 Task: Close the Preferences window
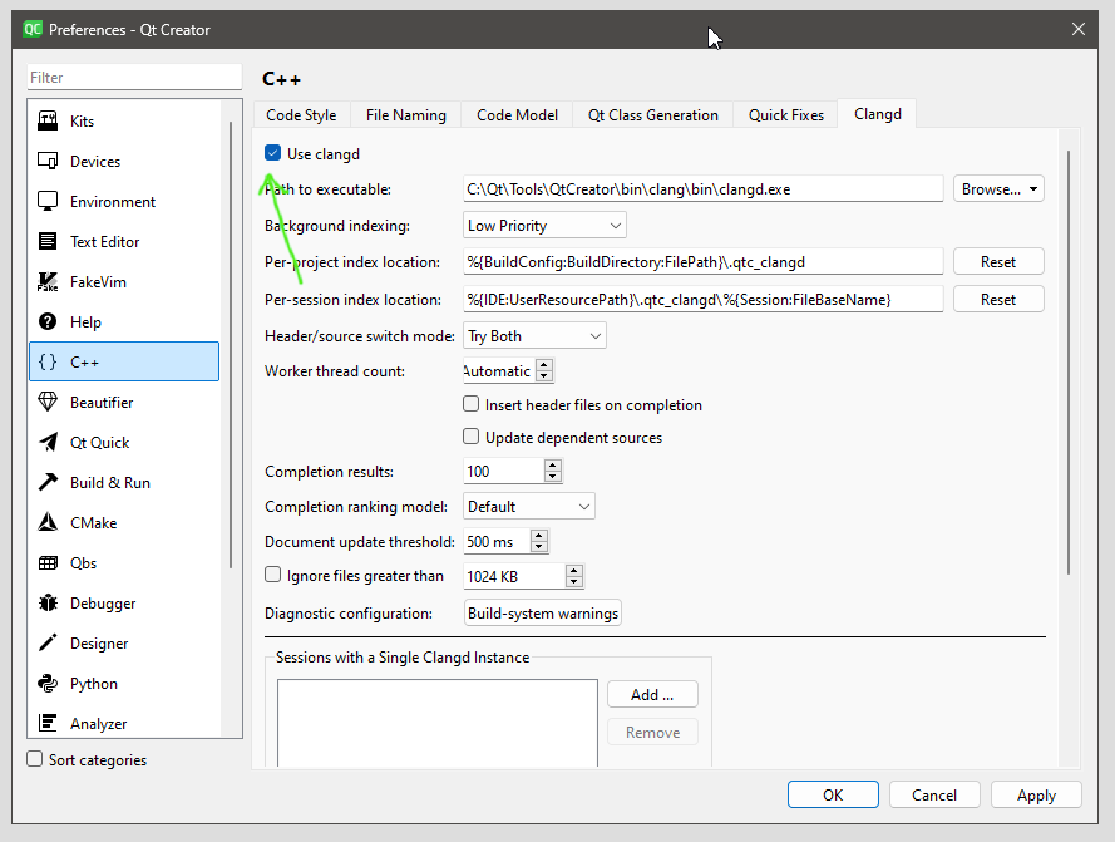tap(1078, 29)
